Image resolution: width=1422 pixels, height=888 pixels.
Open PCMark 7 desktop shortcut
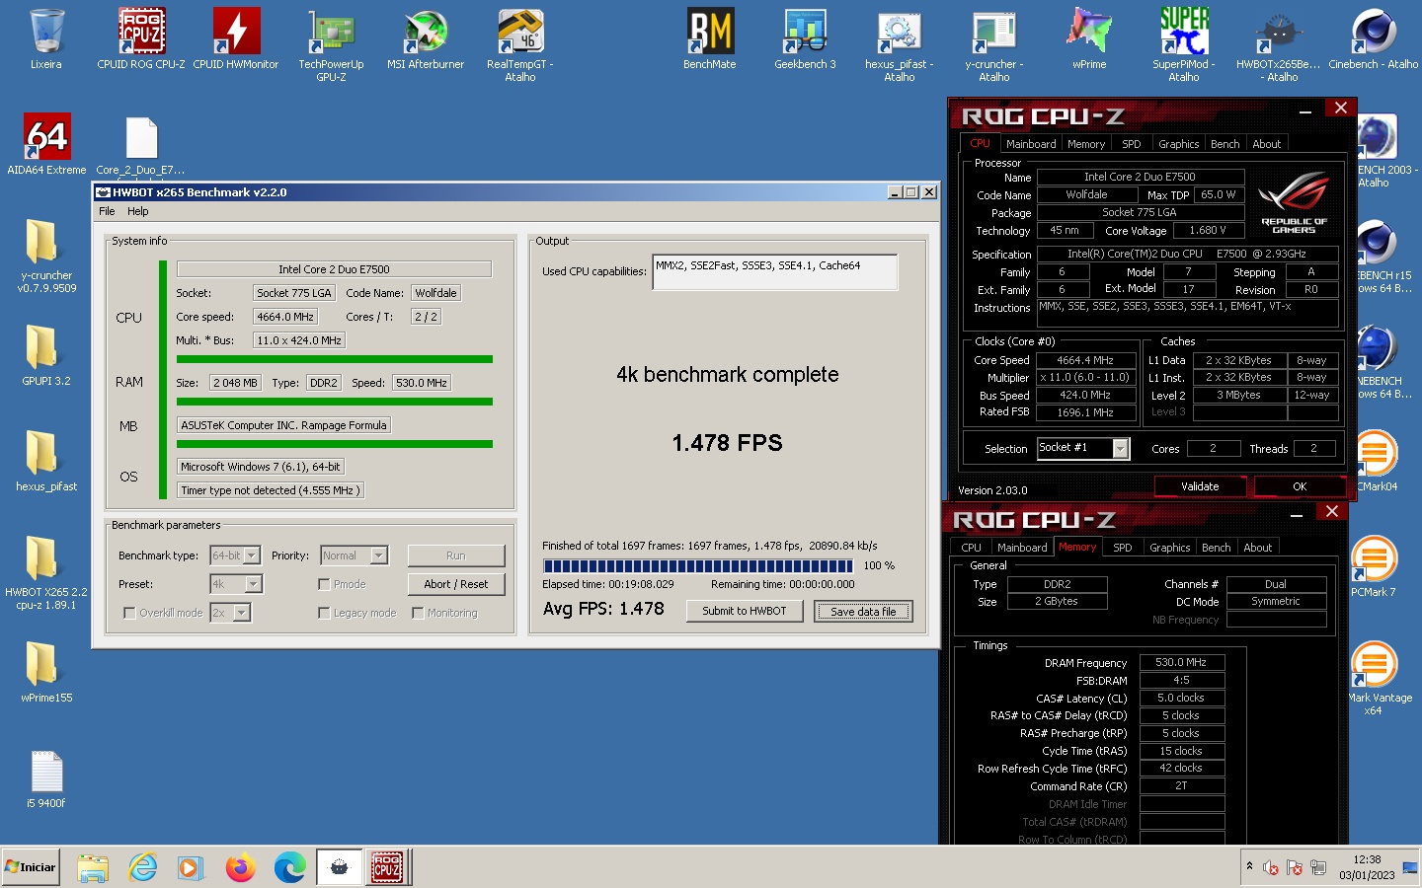coord(1374,566)
